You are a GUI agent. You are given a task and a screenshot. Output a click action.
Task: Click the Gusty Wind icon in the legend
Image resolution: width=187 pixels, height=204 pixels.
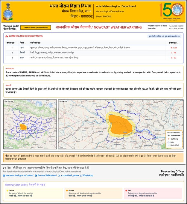[x=168, y=145]
